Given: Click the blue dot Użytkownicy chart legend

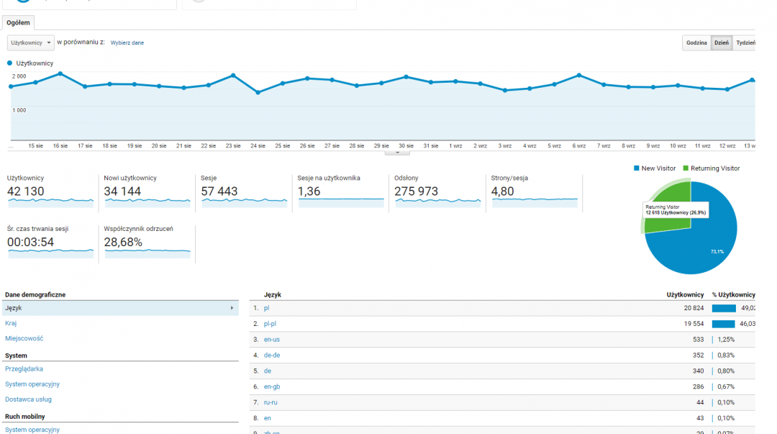Looking at the screenshot, I should [10, 63].
